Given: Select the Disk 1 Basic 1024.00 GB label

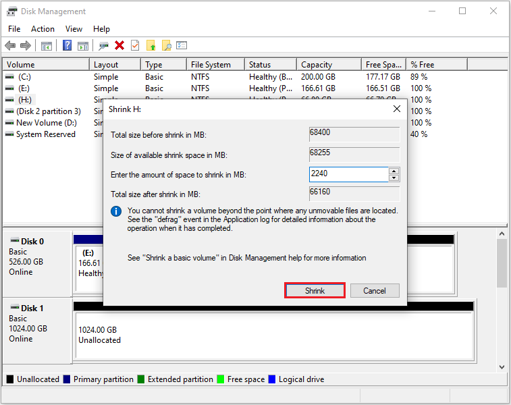Looking at the screenshot, I should point(37,331).
